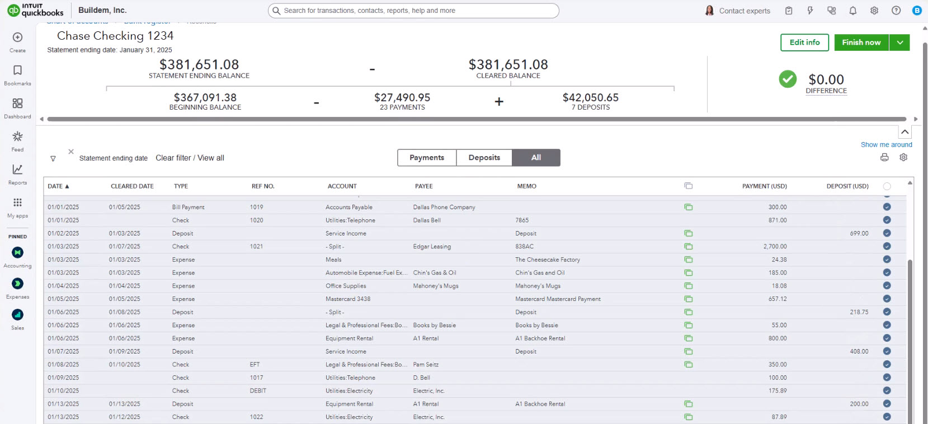This screenshot has width=928, height=424.
Task: Uncheck the Dallas Phone Company bill payment
Action: coord(887,207)
